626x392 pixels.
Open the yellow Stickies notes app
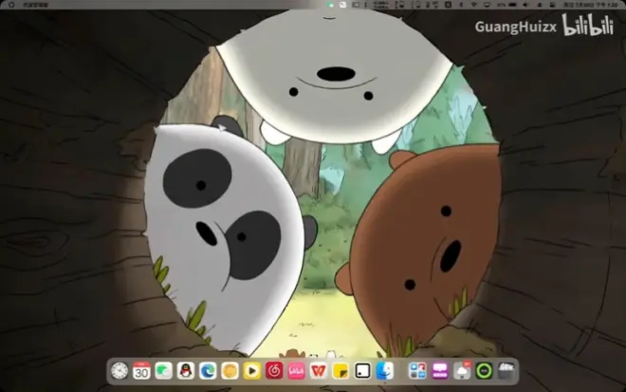coord(341,370)
